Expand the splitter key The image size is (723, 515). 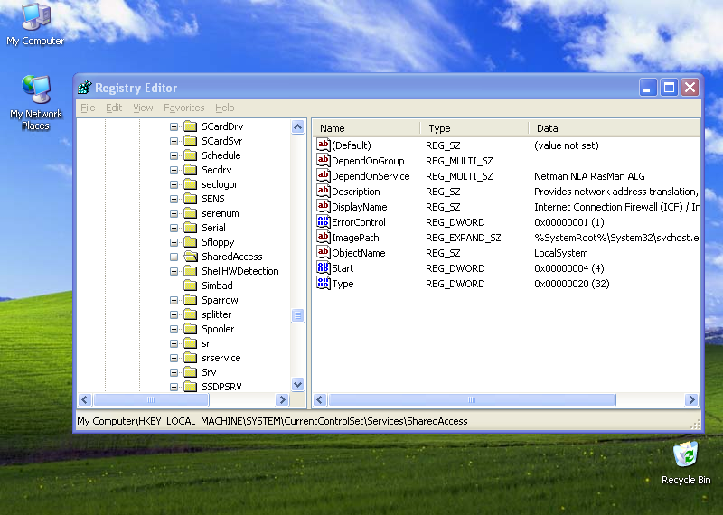[x=174, y=315]
